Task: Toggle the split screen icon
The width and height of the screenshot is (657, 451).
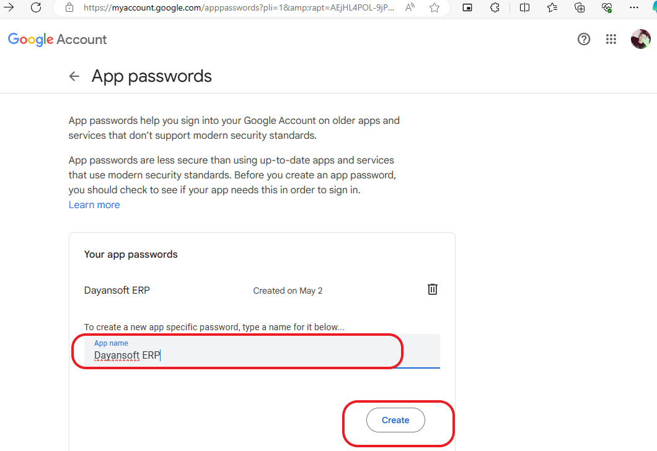Action: tap(524, 7)
